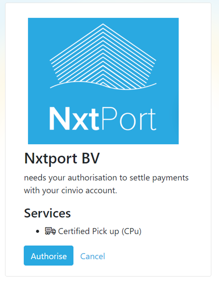
Task: Click the 'needs your authorisation to settle payments' text
Action: 106,178
